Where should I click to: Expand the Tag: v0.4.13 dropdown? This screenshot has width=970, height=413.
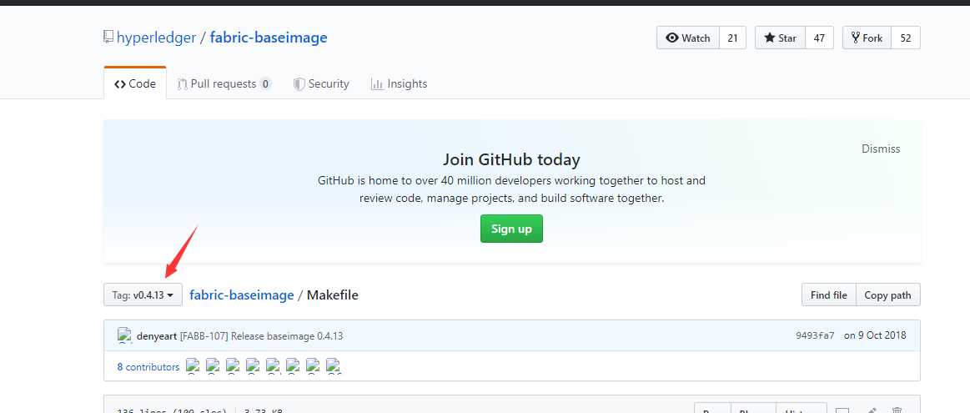[x=143, y=295]
